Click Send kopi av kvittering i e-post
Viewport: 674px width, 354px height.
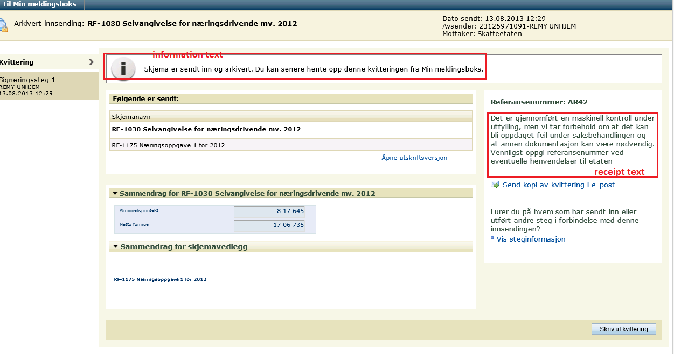click(558, 185)
